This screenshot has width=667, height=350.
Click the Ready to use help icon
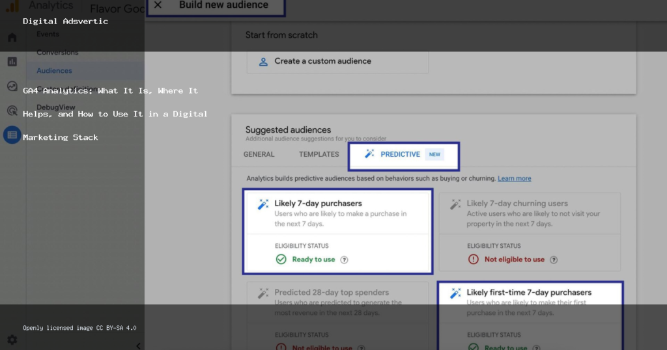point(344,260)
